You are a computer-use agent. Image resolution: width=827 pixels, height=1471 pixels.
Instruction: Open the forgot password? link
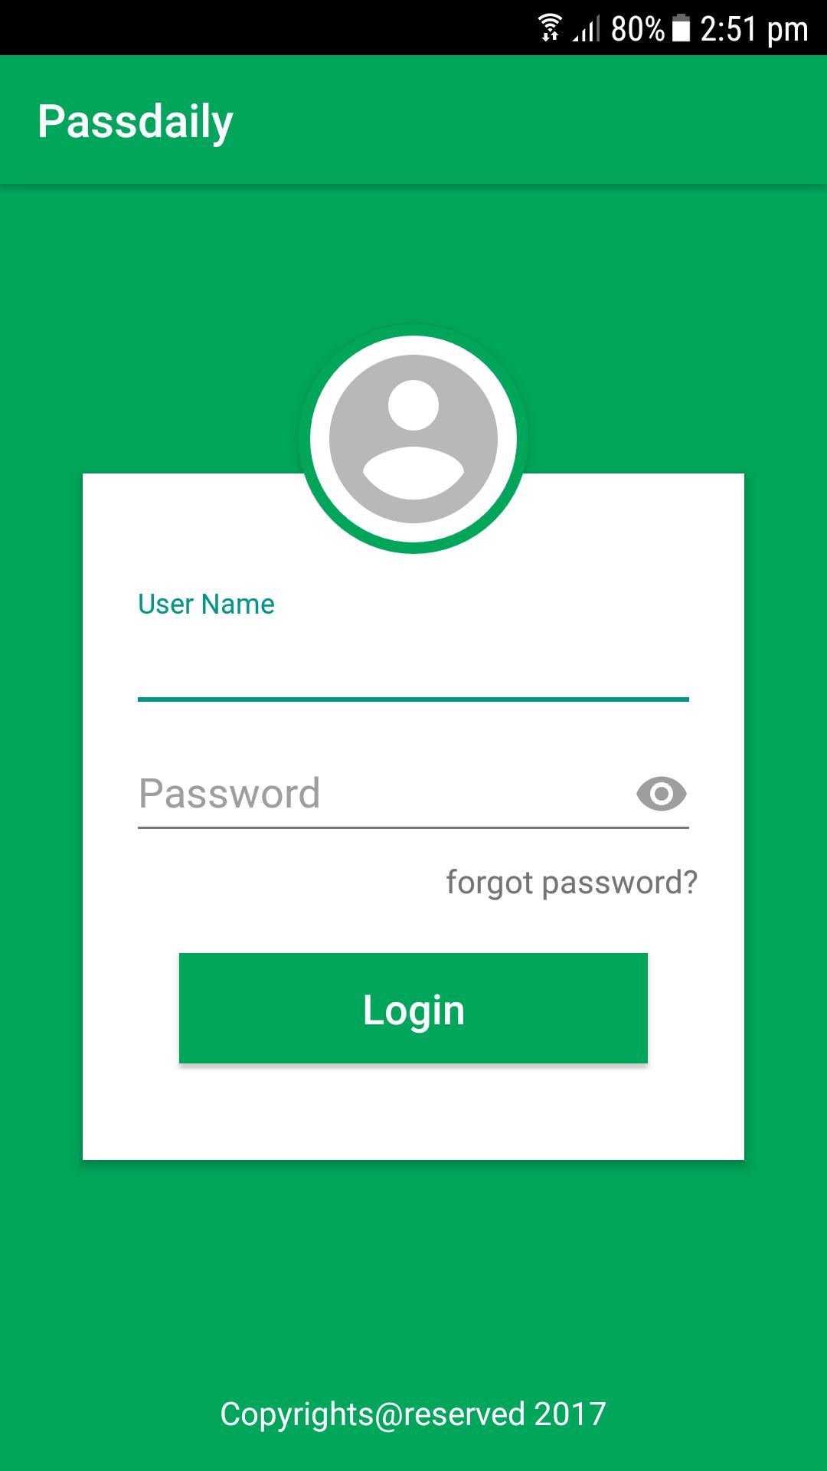pos(572,883)
